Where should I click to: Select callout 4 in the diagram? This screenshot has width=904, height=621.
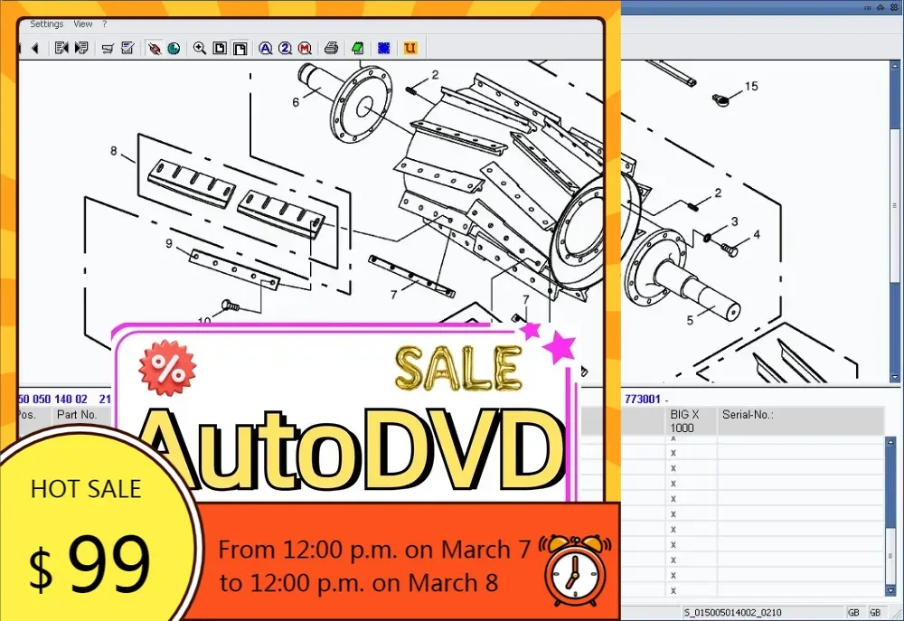coord(757,235)
